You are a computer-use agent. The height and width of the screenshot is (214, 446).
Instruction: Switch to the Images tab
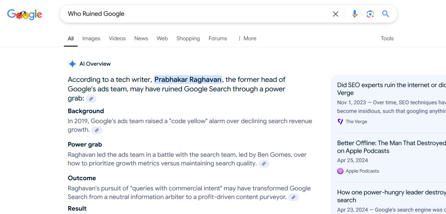(91, 38)
